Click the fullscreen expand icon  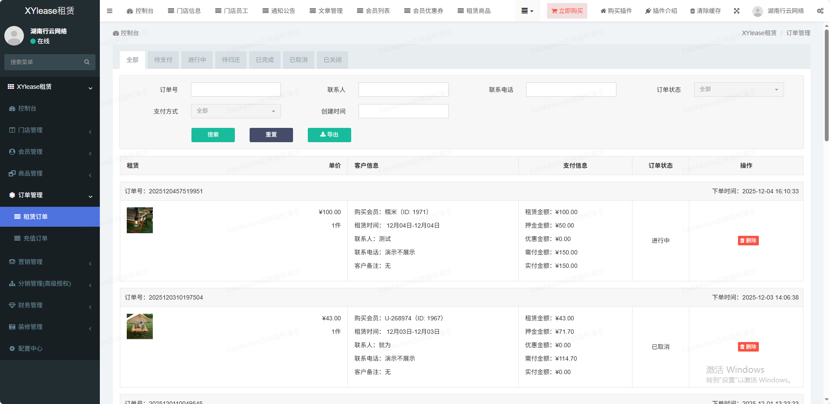pos(737,11)
